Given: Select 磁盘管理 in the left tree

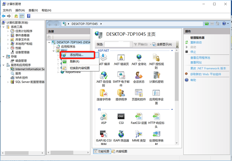Looking at the screenshot, I should (21, 61).
